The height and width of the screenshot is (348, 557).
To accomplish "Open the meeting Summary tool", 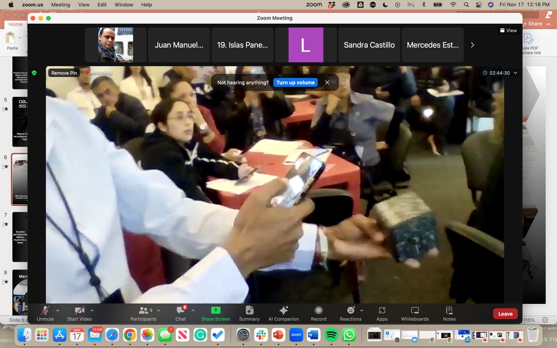I will [x=249, y=310].
